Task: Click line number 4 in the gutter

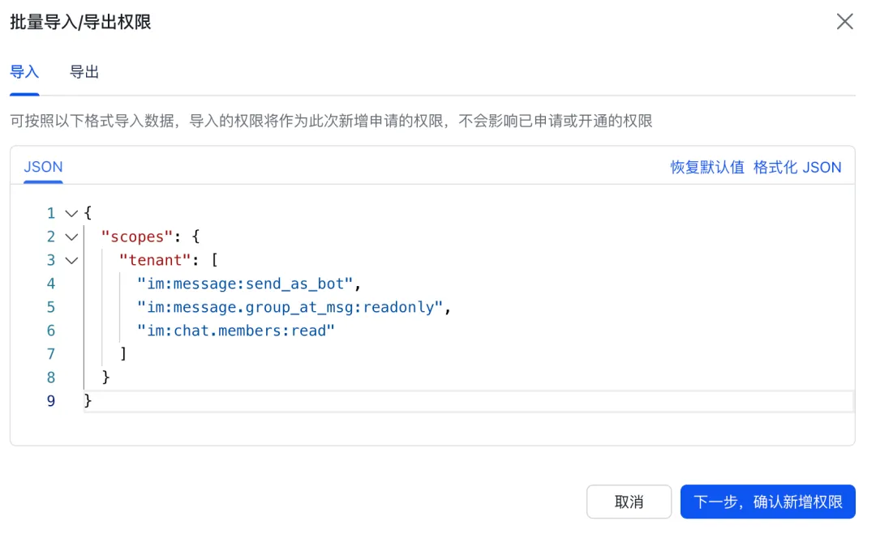Action: 51,284
